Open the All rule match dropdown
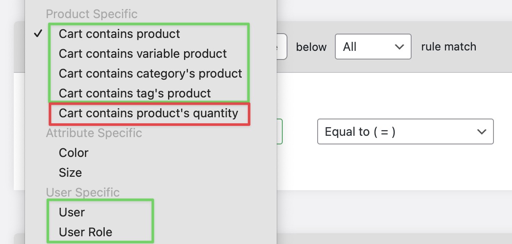Viewport: 512px width, 244px height. click(x=373, y=47)
